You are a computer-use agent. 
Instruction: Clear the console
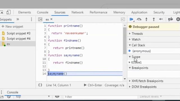(9, 97)
